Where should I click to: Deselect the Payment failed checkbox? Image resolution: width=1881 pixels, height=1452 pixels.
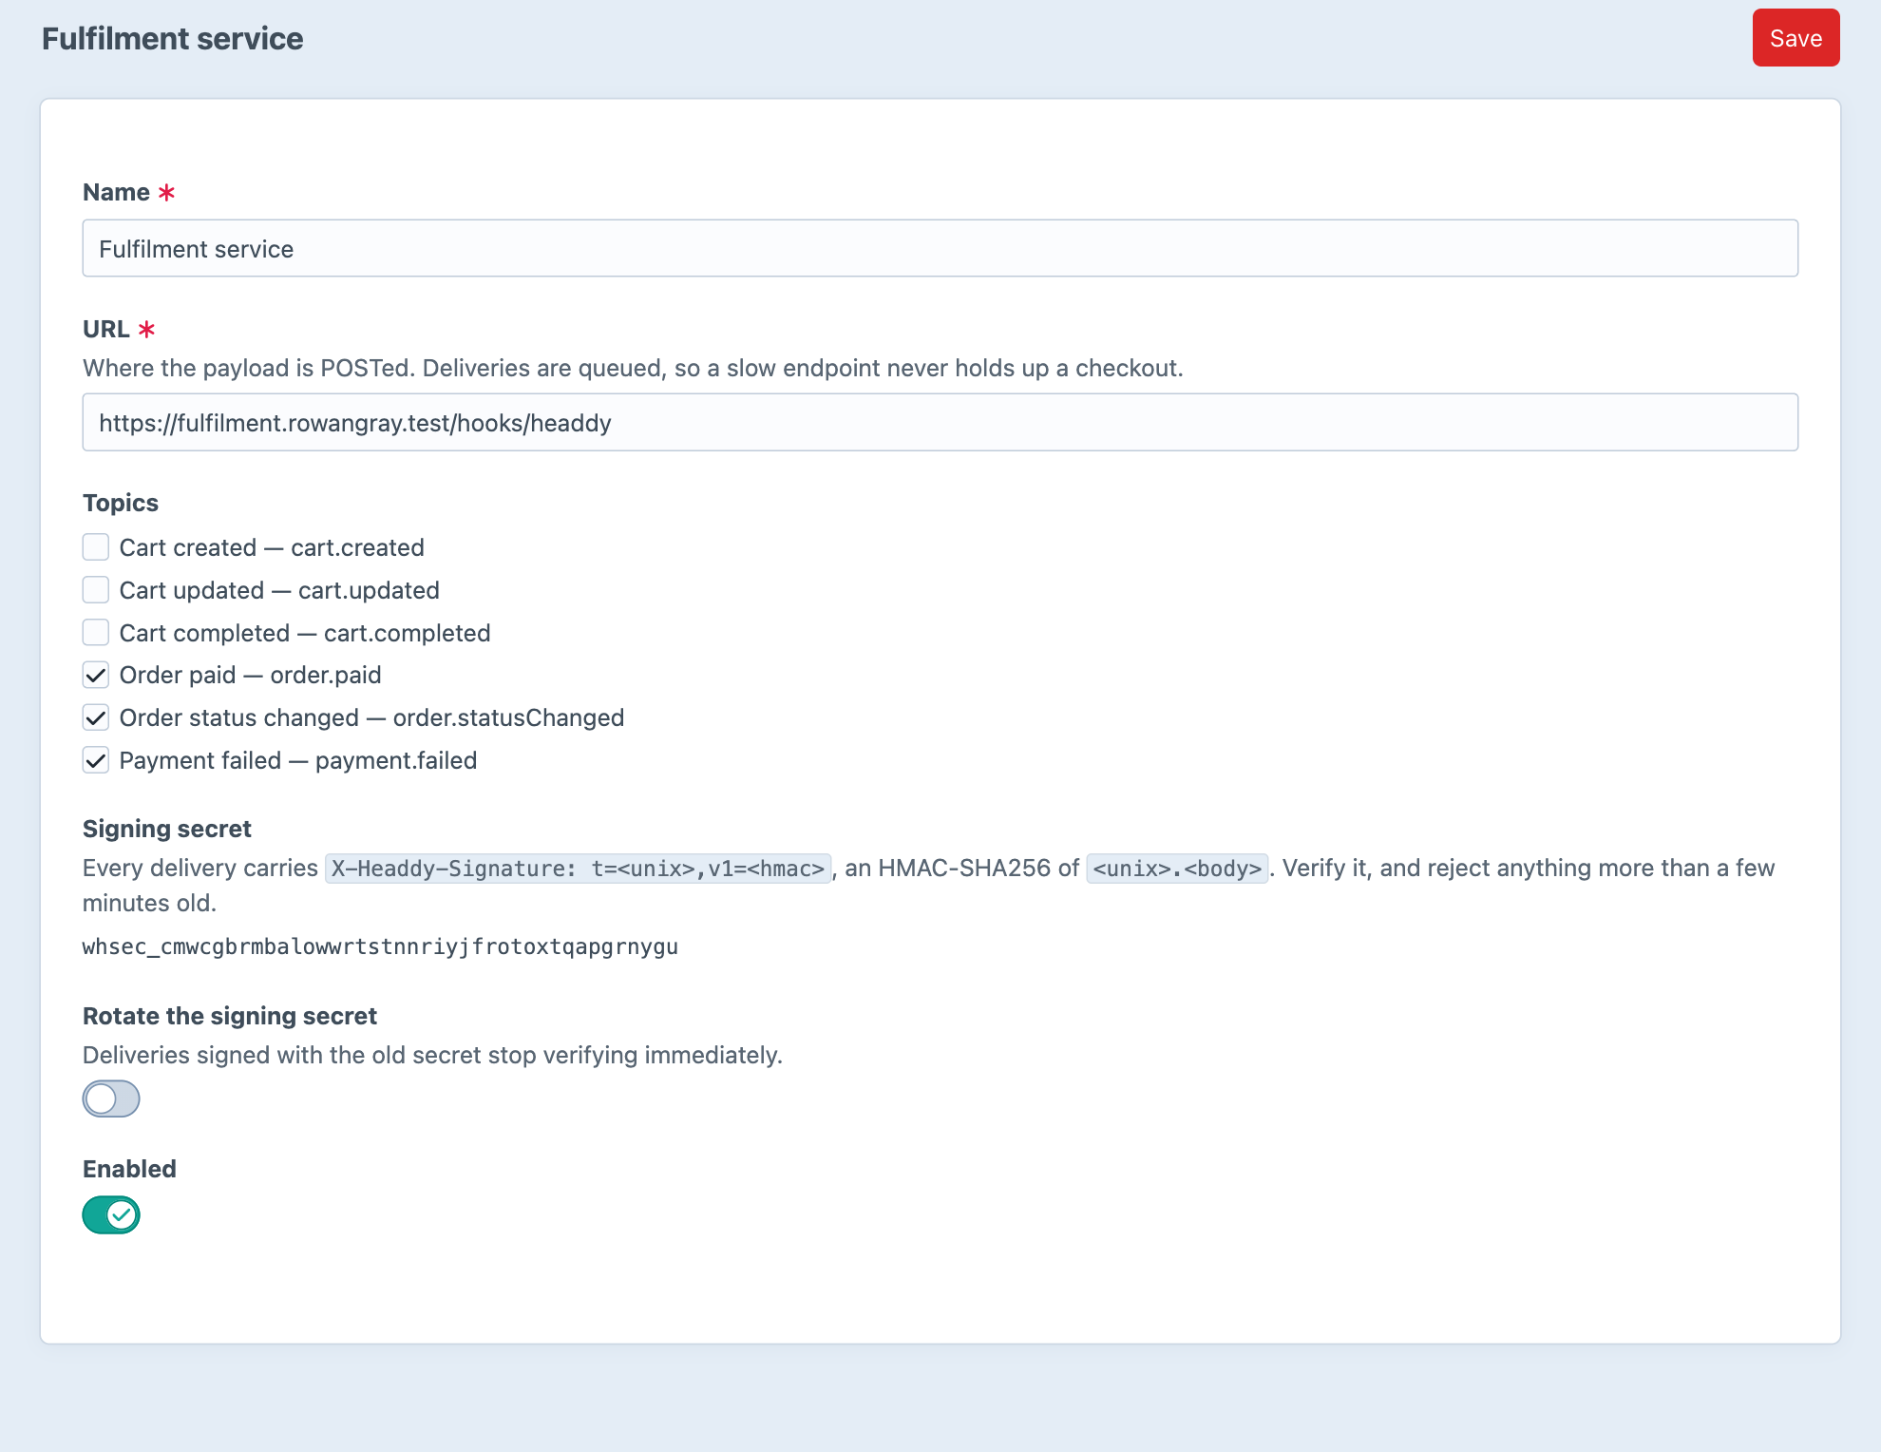pos(96,760)
